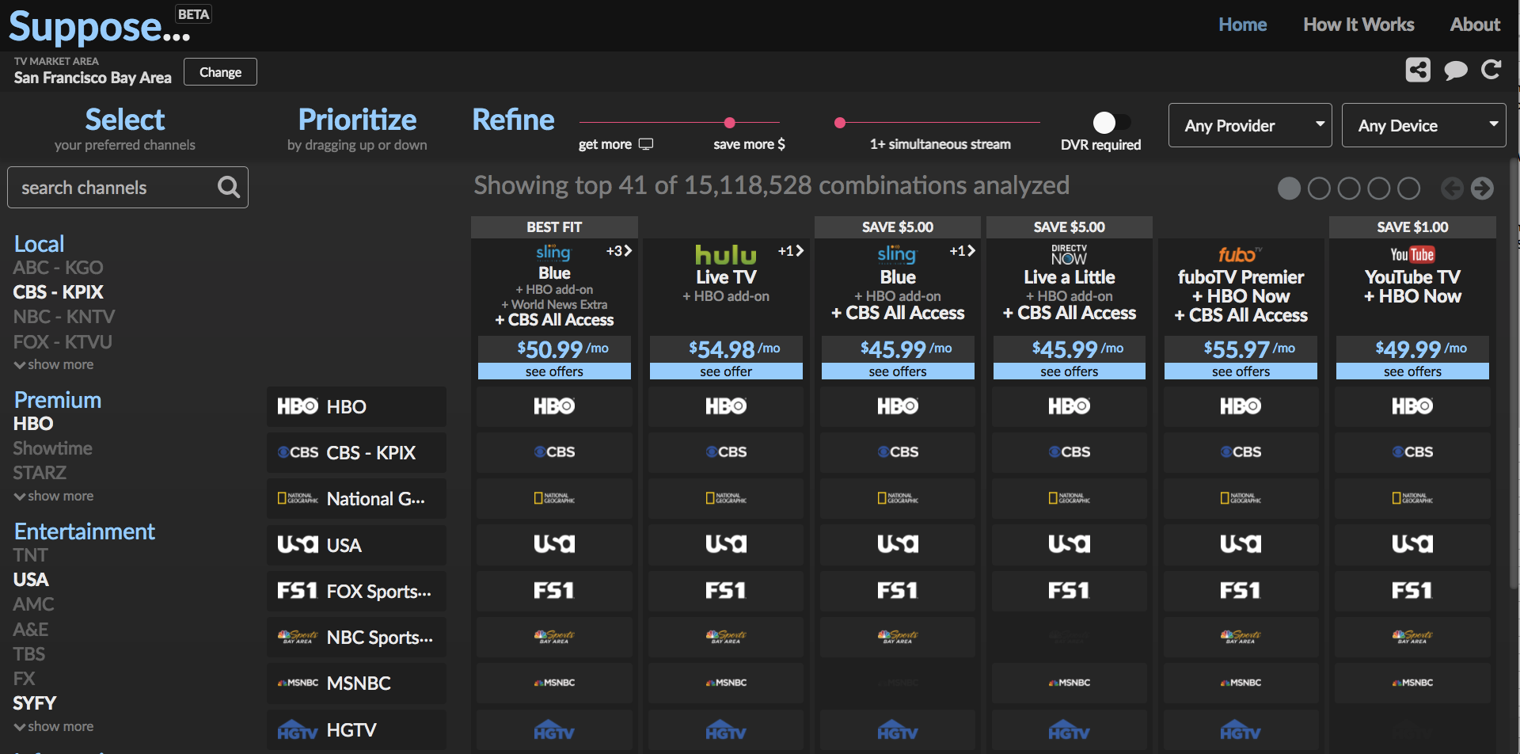Viewport: 1520px width, 754px height.
Task: Expand show more under Premium
Action: tap(54, 496)
